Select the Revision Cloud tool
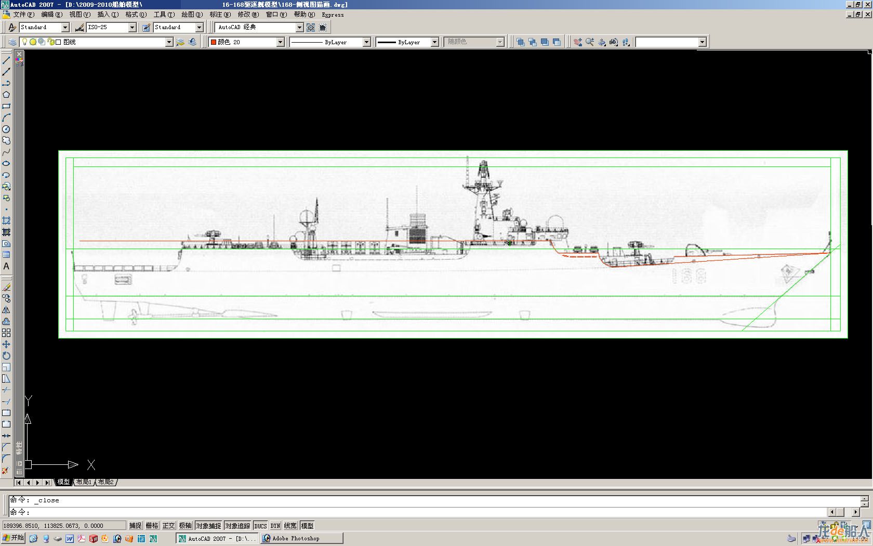This screenshot has height=546, width=873. [x=6, y=140]
